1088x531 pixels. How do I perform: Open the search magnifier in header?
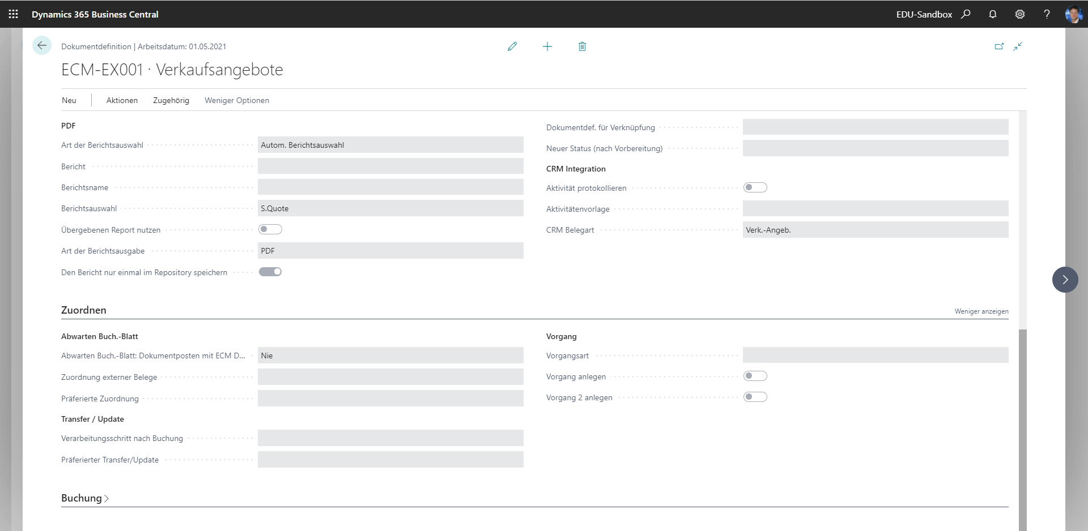point(966,14)
